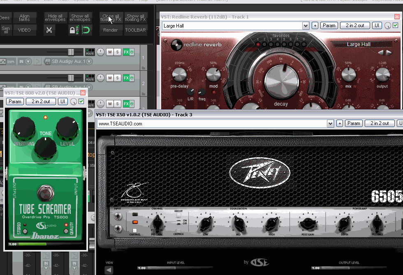This screenshot has height=275, width=403.
Task: Click 2 in 2 out in Redline Reverb window
Action: click(x=355, y=25)
